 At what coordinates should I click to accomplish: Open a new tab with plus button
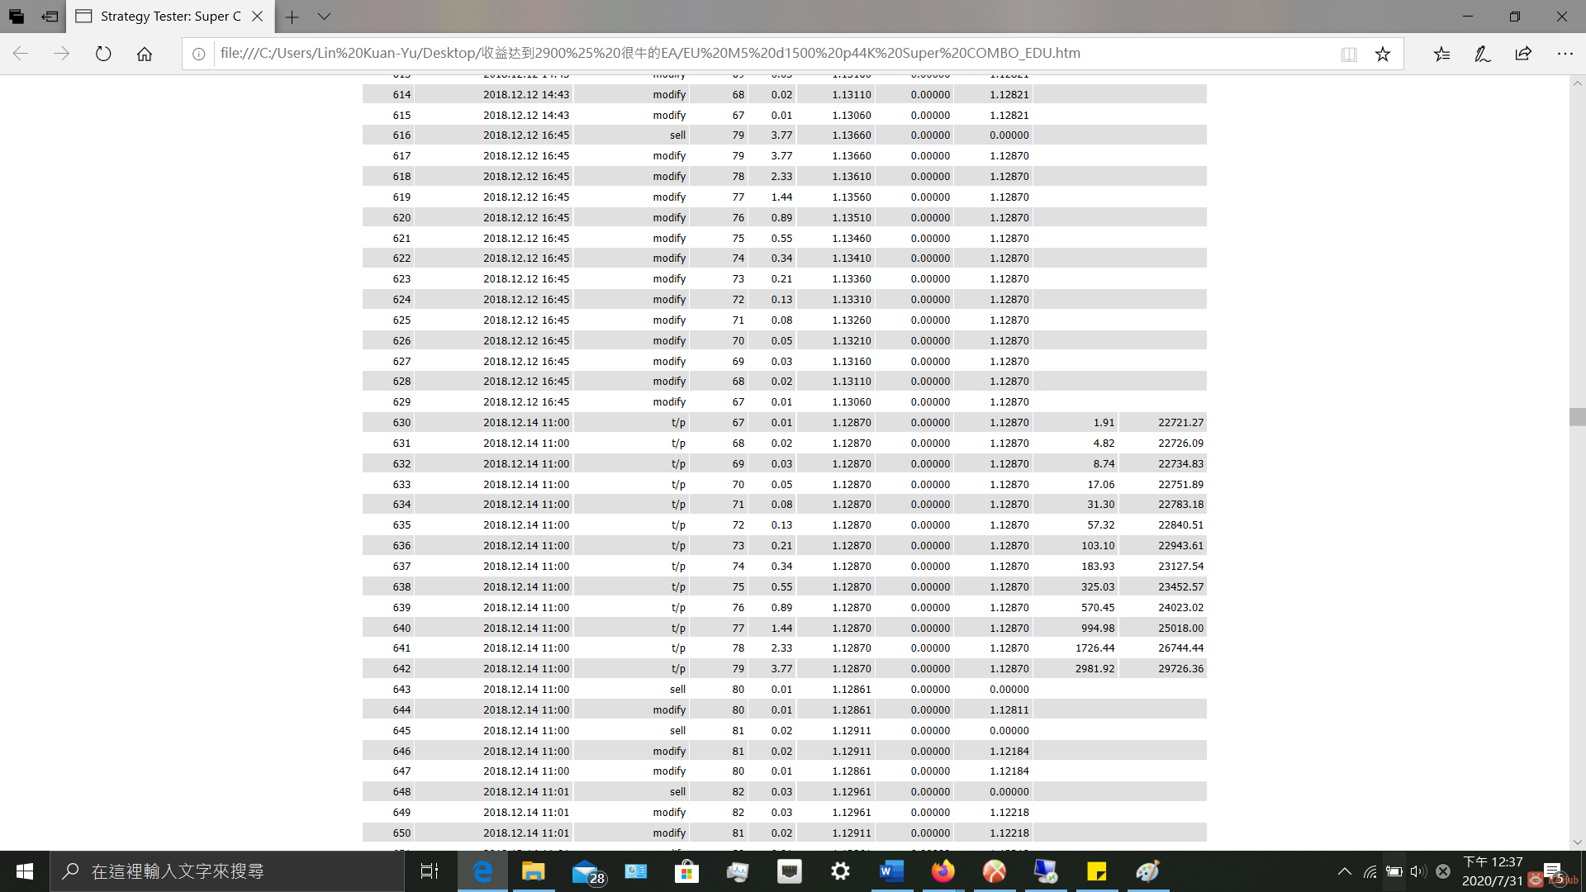tap(292, 17)
